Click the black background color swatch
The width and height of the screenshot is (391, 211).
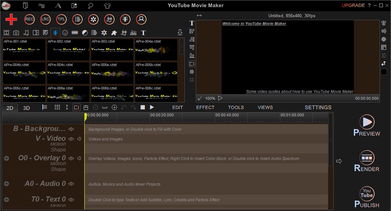coord(384,72)
